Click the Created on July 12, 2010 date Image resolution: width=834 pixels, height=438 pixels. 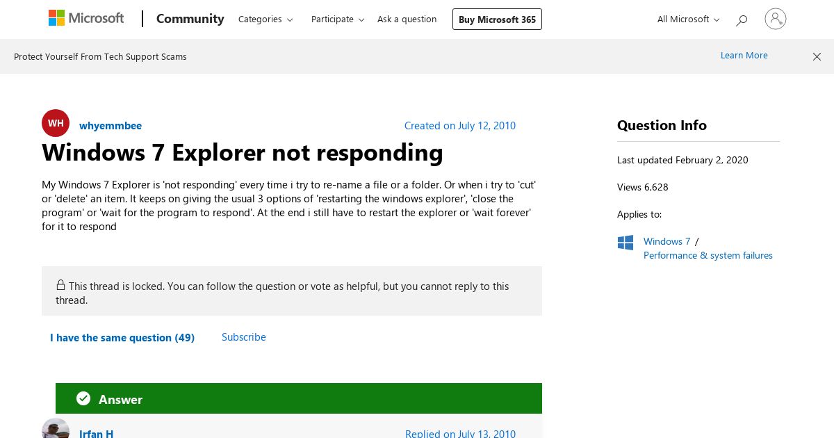click(x=460, y=126)
